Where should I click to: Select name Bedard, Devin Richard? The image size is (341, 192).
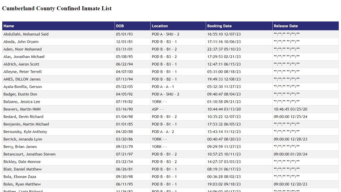tap(23, 117)
